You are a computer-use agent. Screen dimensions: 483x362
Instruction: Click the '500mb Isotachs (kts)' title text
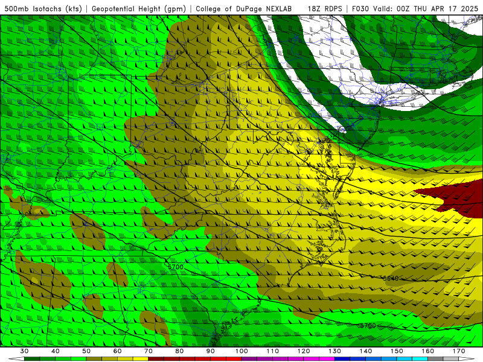coord(43,8)
